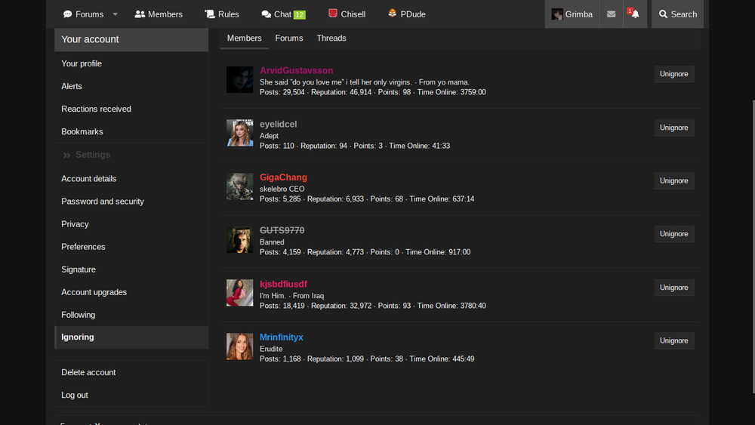
Task: Open Account details settings
Action: pyautogui.click(x=131, y=179)
